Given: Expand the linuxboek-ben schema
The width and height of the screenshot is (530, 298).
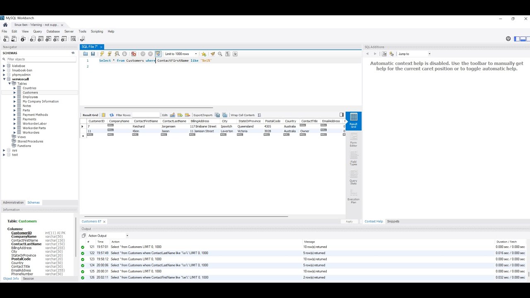Looking at the screenshot, I should pyautogui.click(x=4, y=70).
